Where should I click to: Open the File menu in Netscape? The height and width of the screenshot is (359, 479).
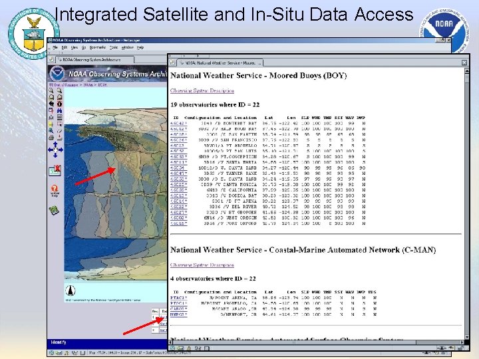55,48
